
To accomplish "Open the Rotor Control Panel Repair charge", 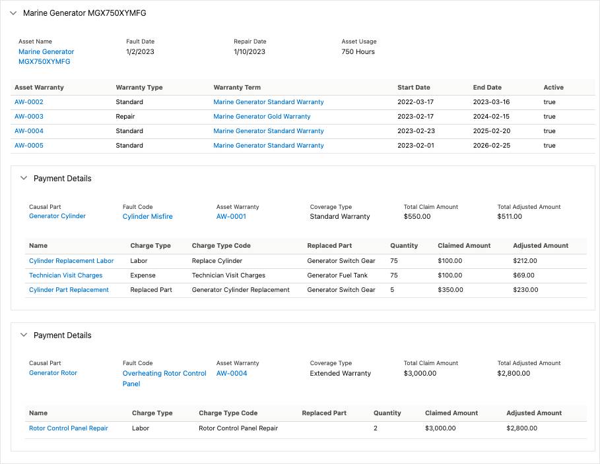I will click(x=69, y=428).
